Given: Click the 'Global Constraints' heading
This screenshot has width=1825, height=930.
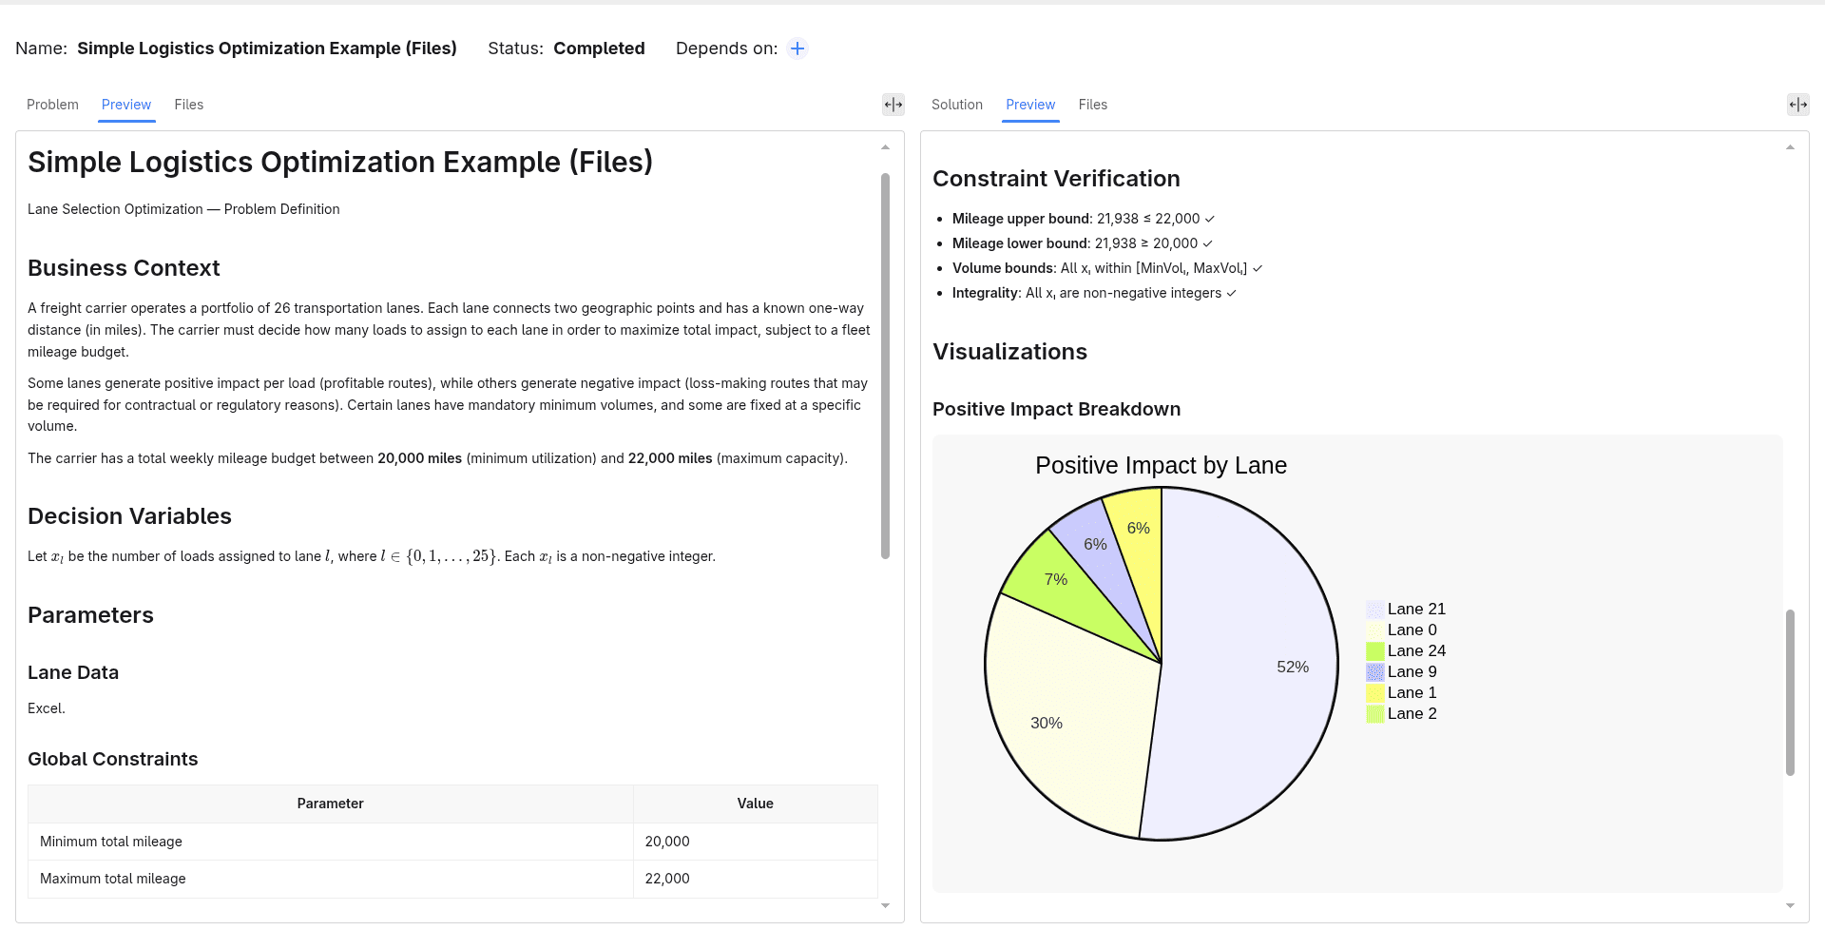Looking at the screenshot, I should pos(113,759).
